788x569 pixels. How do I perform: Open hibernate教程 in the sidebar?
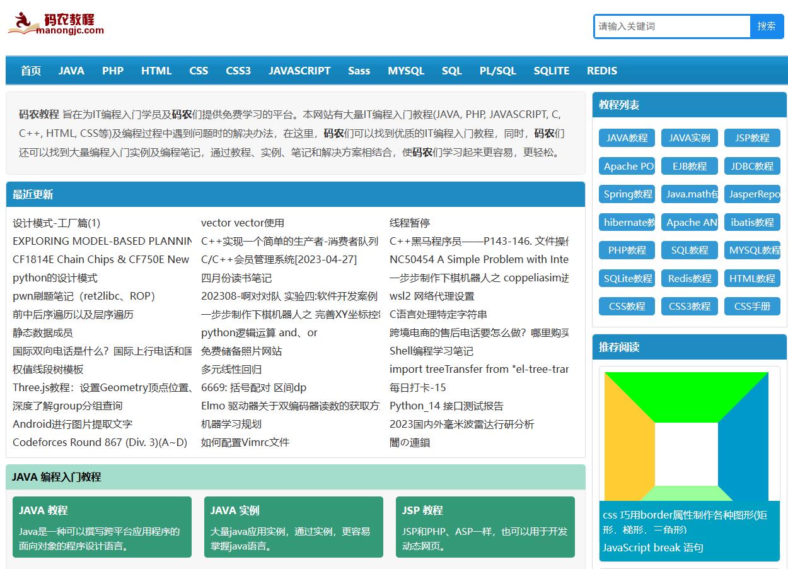pos(626,222)
